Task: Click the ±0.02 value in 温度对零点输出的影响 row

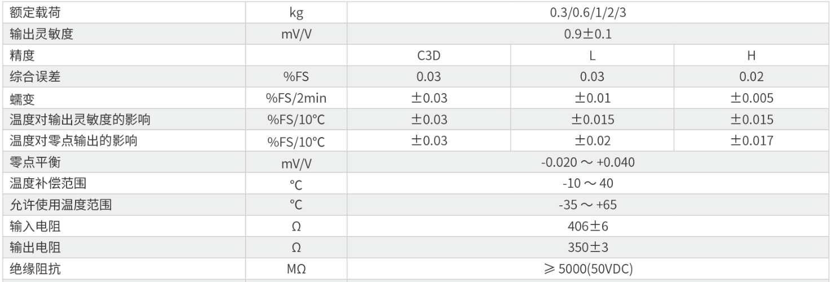Action: pos(591,142)
